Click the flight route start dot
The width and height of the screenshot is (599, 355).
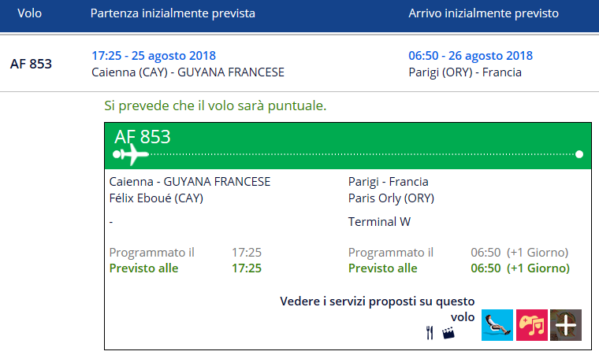(117, 154)
